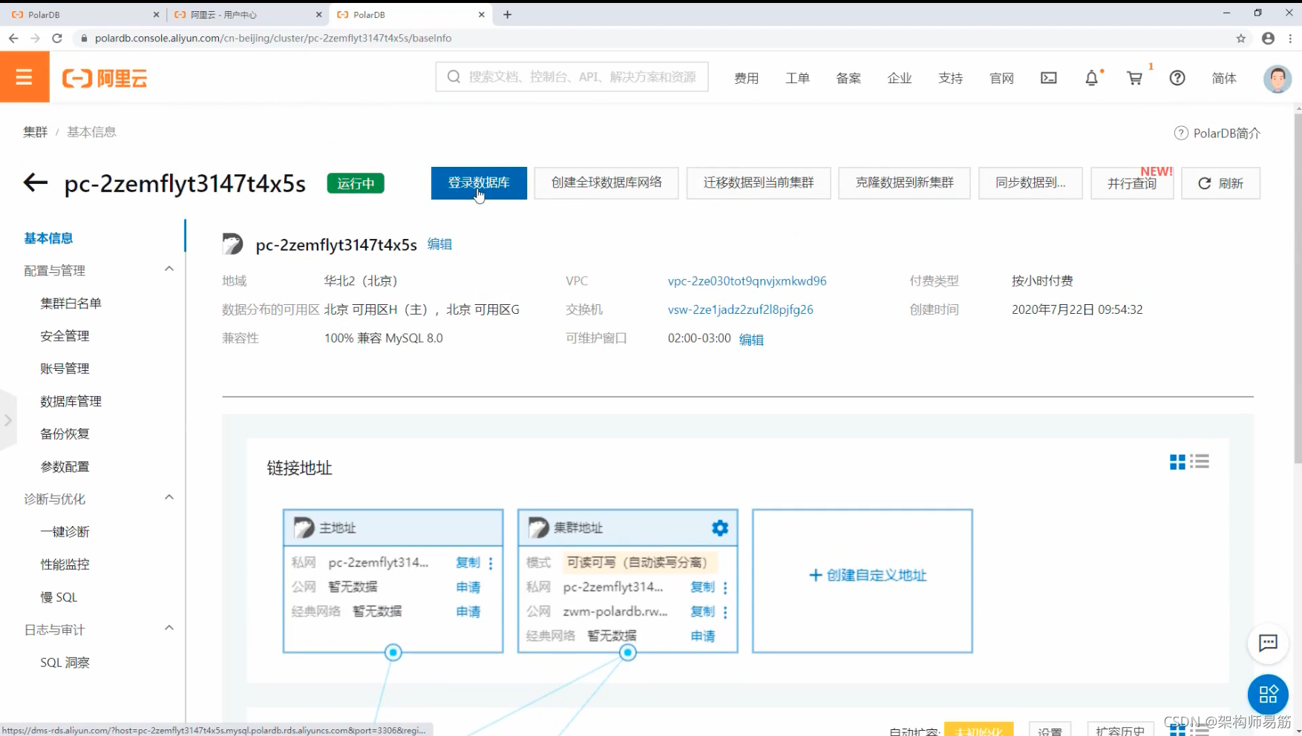This screenshot has height=736, width=1302.
Task: Switch 链接地址 to list view
Action: [x=1200, y=462]
